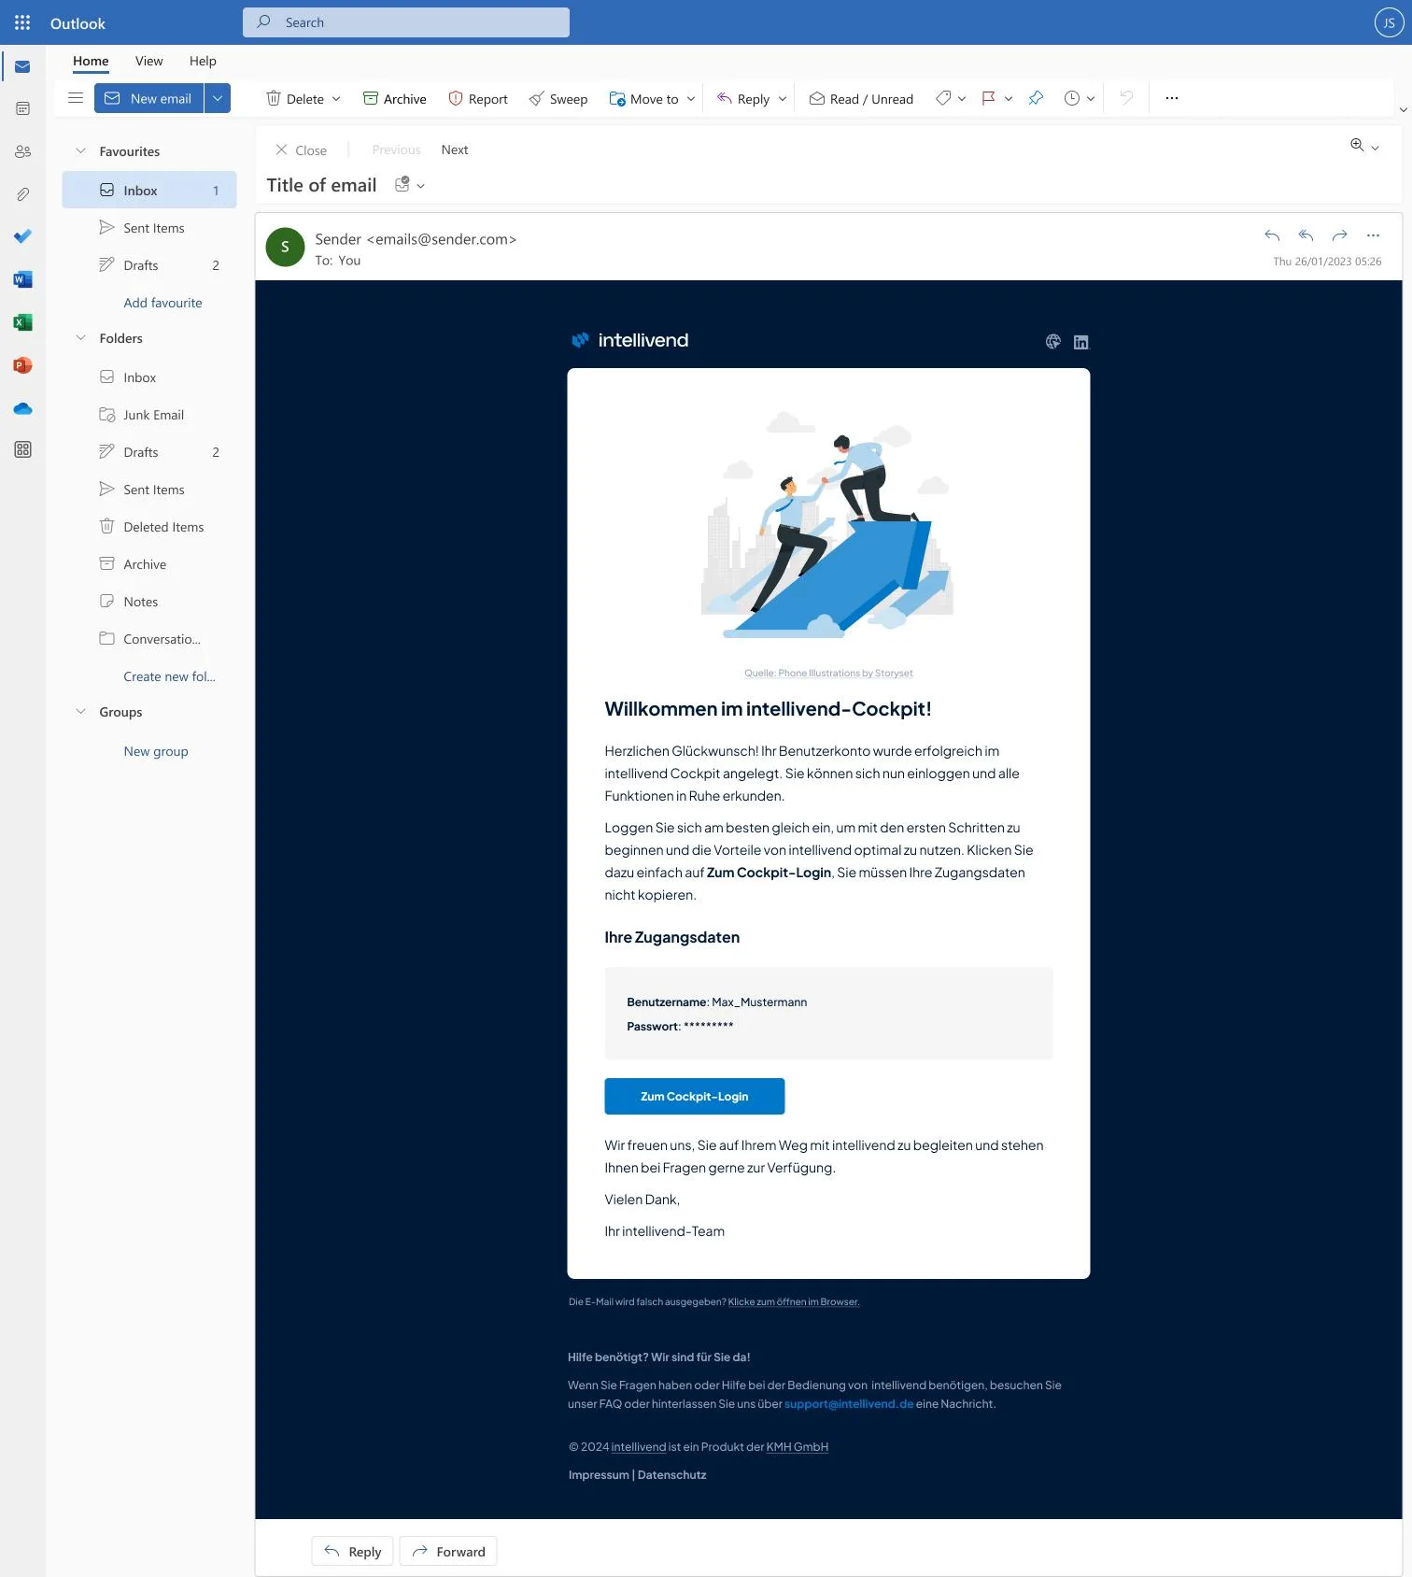Open the To Do checkmark icon
Viewport: 1412px width, 1577px height.
pos(22,236)
